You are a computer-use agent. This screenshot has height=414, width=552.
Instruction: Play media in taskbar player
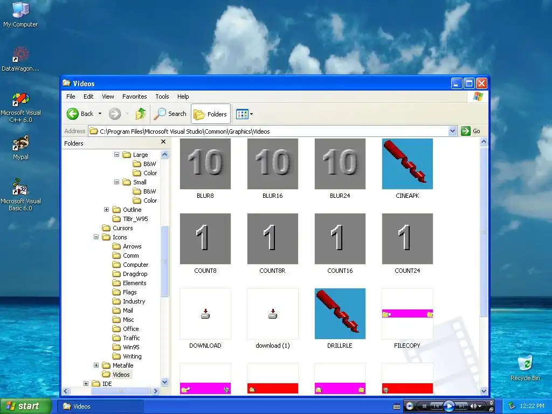coord(448,406)
